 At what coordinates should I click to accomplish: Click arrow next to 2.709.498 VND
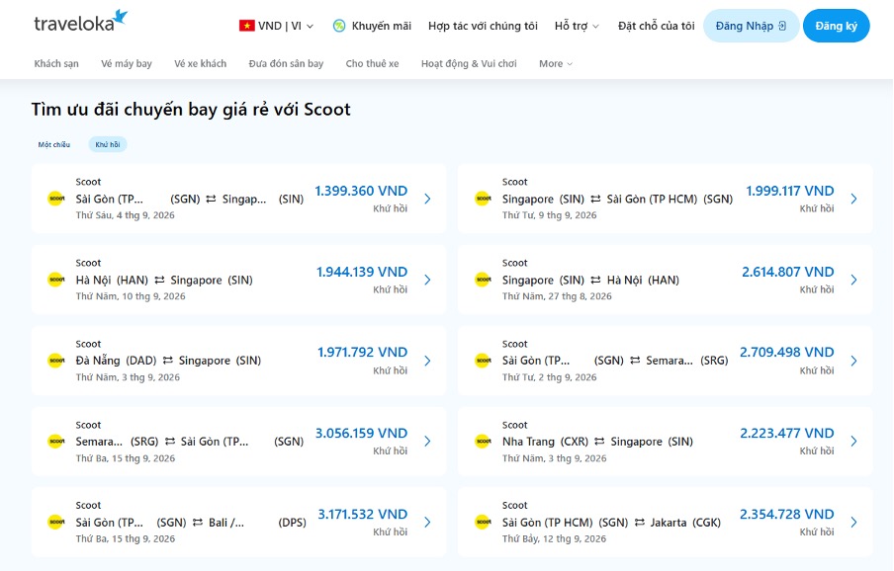854,361
